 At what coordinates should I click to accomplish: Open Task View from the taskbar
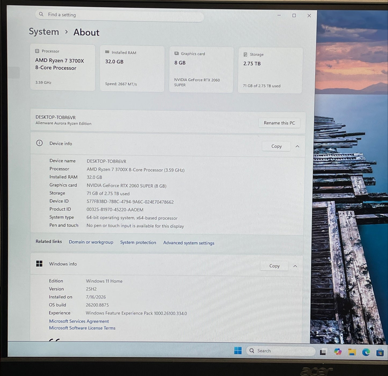tap(323, 352)
